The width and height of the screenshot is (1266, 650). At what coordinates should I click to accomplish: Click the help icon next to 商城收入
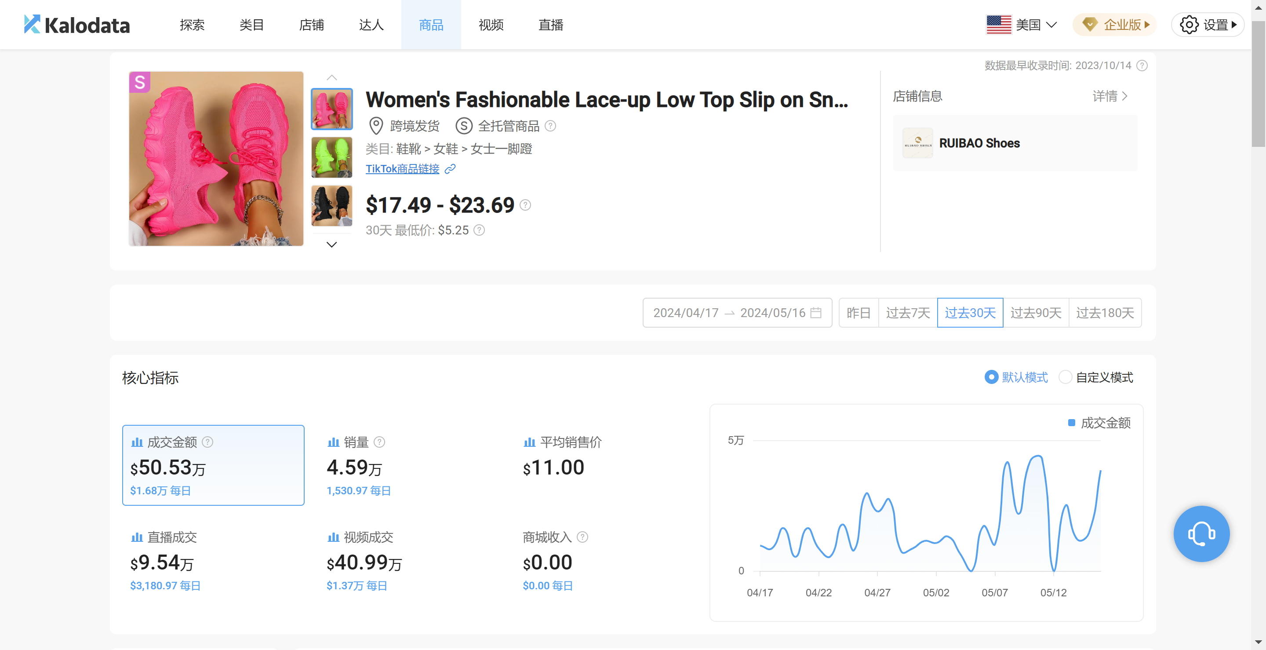(x=582, y=537)
